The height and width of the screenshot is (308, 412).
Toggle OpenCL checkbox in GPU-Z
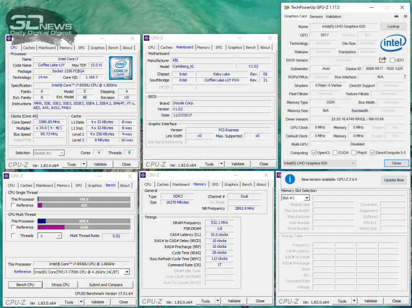[x=314, y=152]
